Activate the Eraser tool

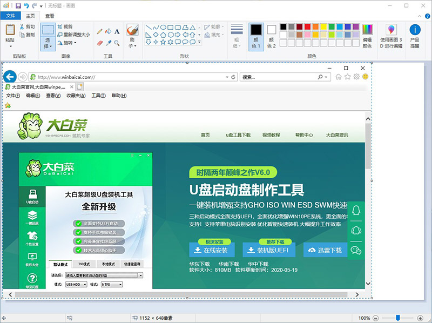click(x=99, y=43)
